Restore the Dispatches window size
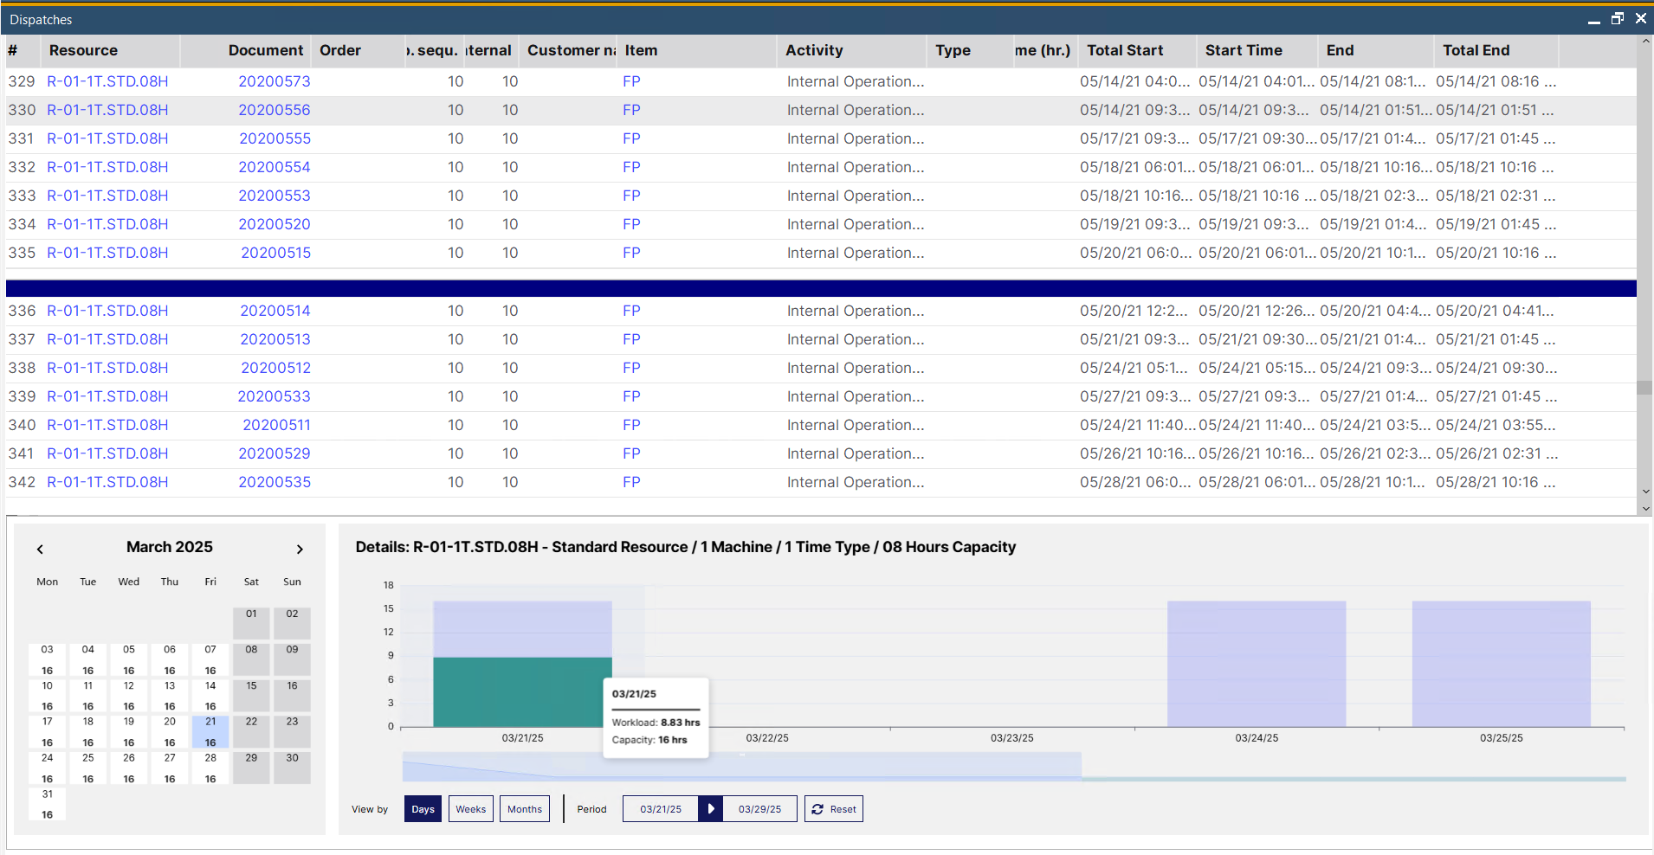The width and height of the screenshot is (1654, 855). point(1617,19)
